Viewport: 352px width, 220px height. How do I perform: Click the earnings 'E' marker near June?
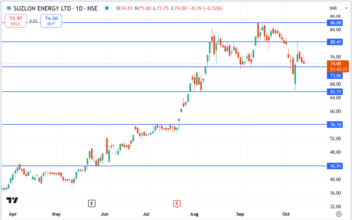point(91,203)
